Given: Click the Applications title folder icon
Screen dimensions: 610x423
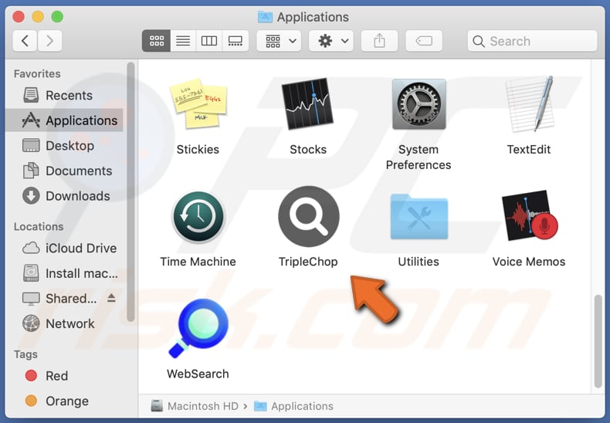Looking at the screenshot, I should (265, 17).
